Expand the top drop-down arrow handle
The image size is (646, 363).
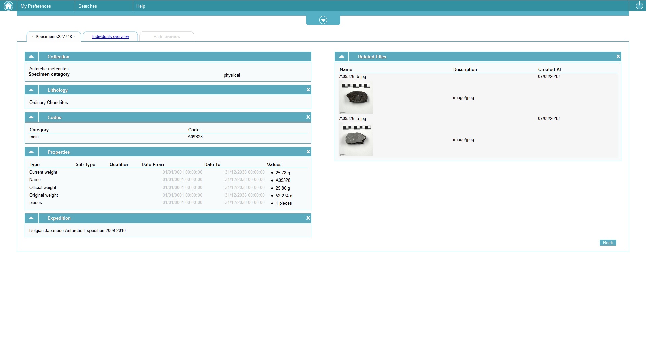[x=323, y=20]
